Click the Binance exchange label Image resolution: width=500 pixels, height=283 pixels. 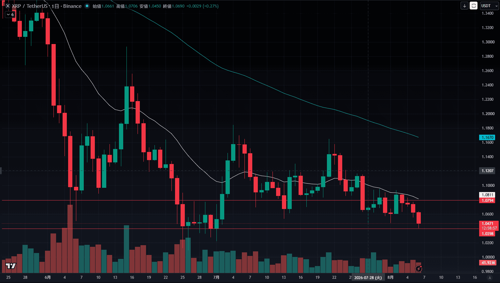pos(72,6)
